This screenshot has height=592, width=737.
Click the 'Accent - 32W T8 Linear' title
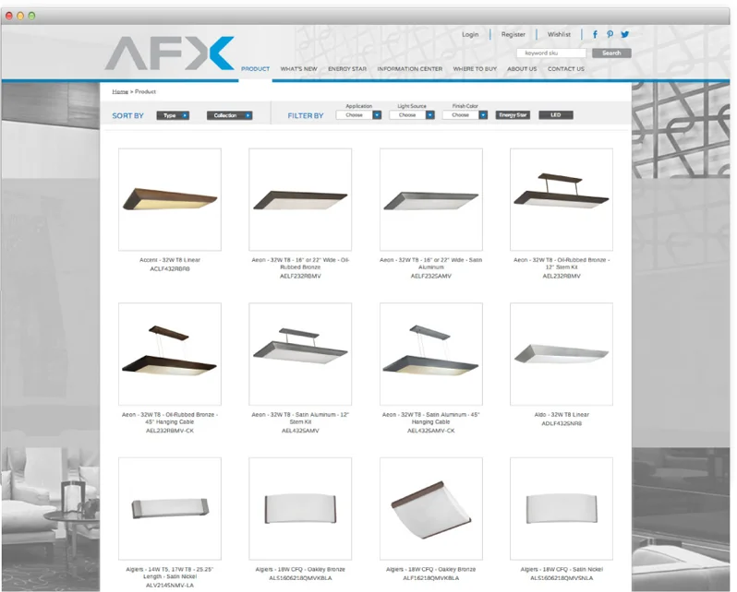click(170, 260)
